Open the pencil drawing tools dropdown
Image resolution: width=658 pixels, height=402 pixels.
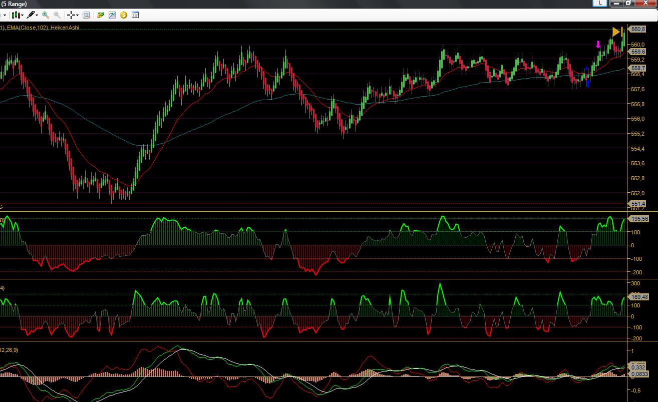coord(33,15)
